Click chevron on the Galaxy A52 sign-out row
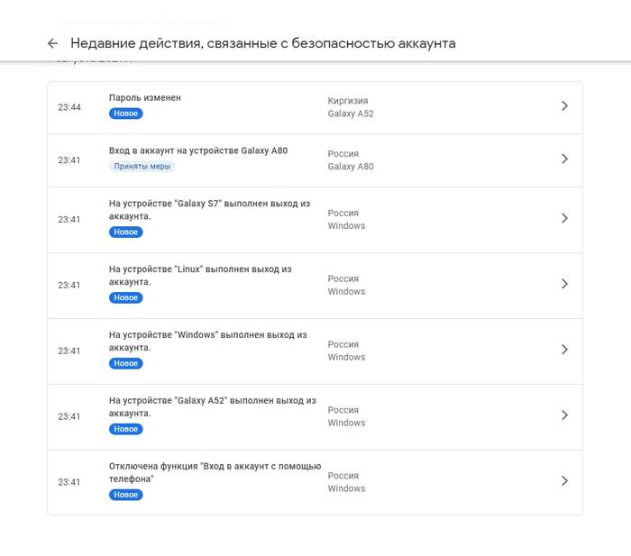 (564, 415)
